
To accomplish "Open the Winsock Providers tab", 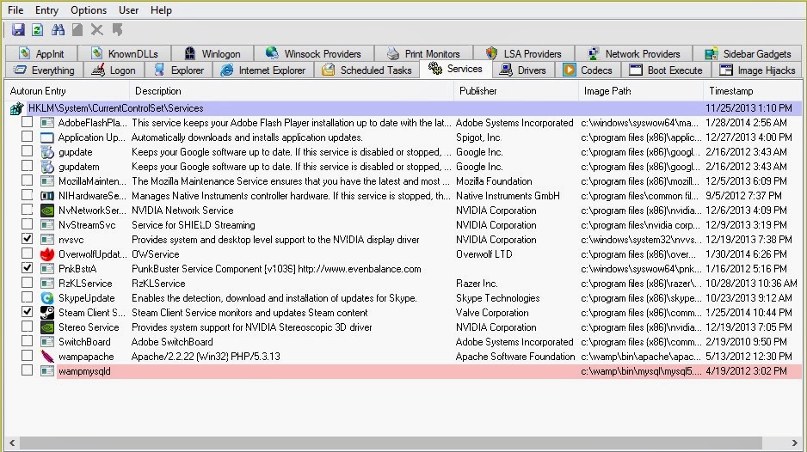I will click(x=313, y=53).
